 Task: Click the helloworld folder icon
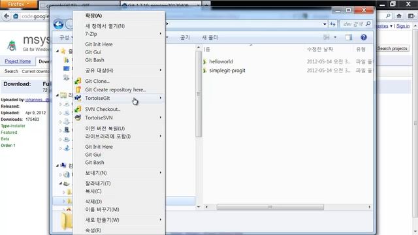204,61
